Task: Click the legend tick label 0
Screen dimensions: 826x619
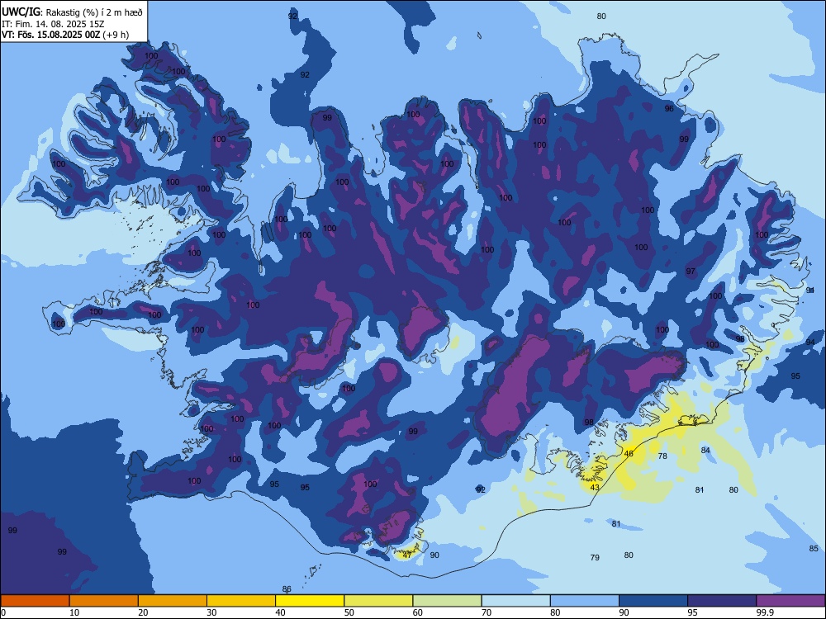Action: tap(3, 612)
